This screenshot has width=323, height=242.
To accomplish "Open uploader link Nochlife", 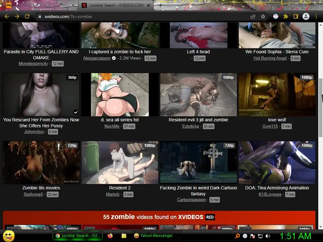I will (x=112, y=126).
